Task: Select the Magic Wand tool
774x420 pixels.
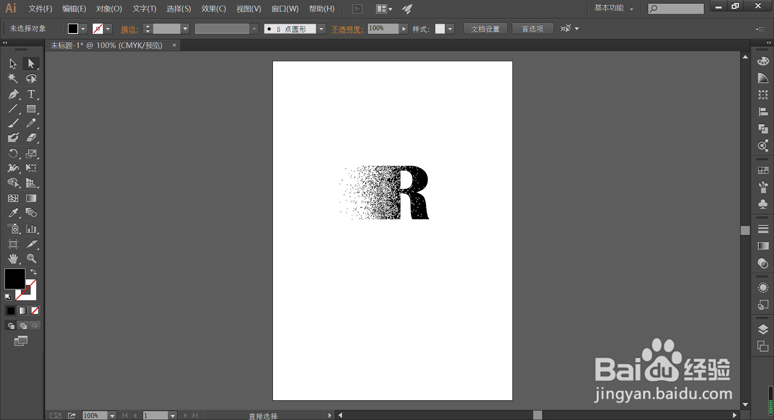Action: (13, 79)
